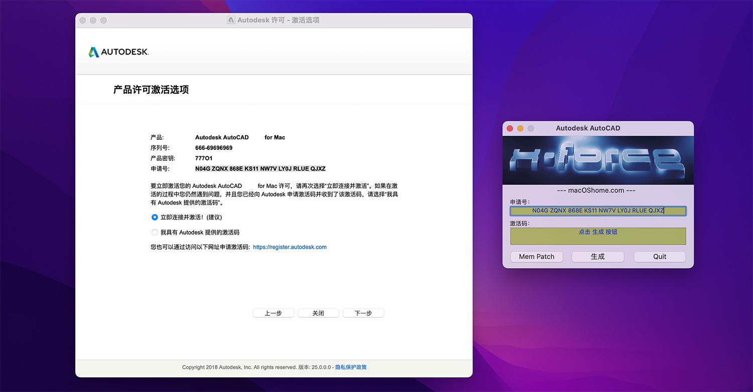Click the 下一步 (Next) button
The height and width of the screenshot is (392, 753).
[363, 313]
